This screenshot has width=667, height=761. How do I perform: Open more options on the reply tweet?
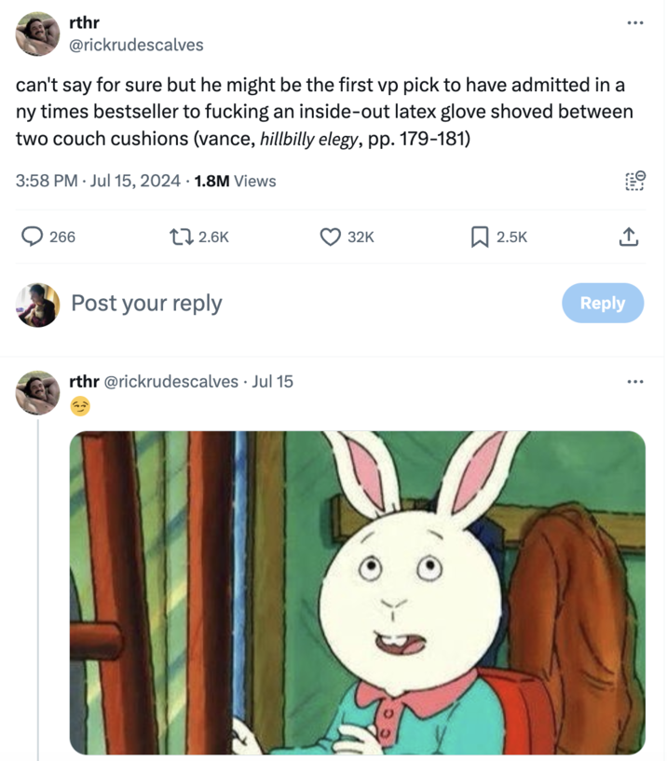(x=634, y=381)
